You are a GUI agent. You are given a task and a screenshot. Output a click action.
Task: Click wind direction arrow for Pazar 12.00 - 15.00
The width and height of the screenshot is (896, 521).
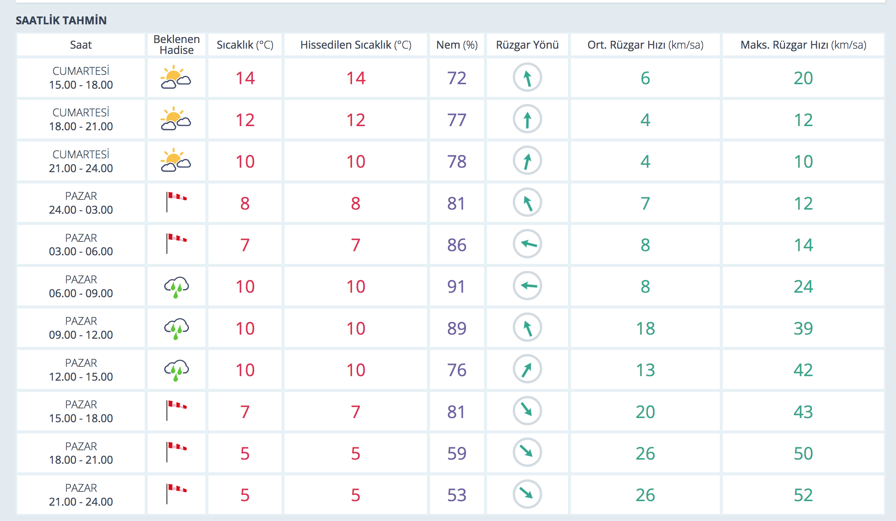pyautogui.click(x=527, y=369)
